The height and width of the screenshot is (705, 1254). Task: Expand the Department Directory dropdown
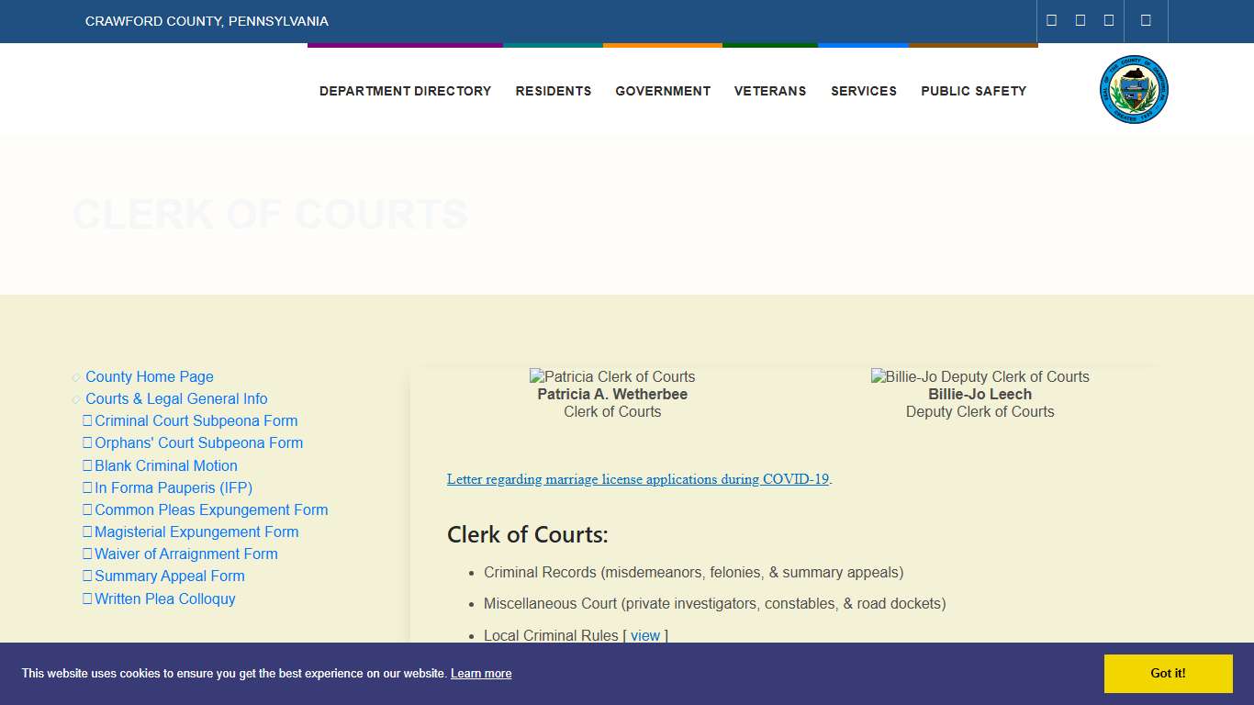[405, 91]
